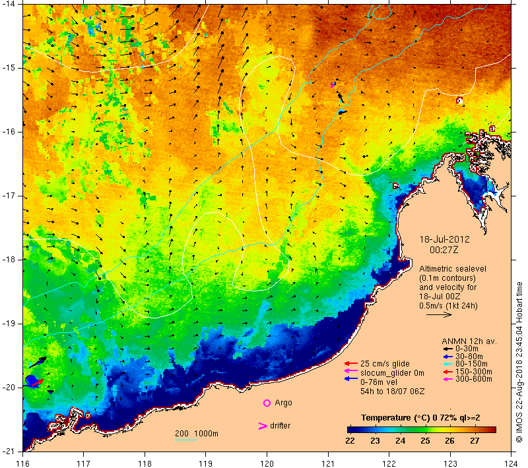Click the magenta drifter arrowhead legend icon
The image size is (528, 468).
tap(263, 426)
